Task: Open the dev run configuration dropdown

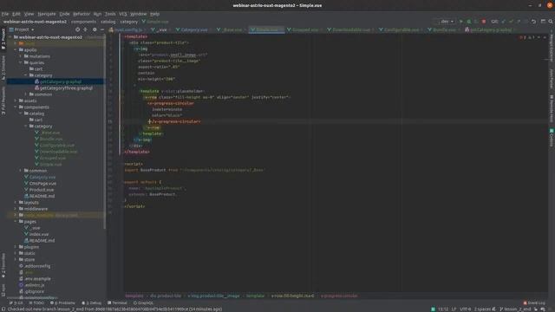Action: 447,22
